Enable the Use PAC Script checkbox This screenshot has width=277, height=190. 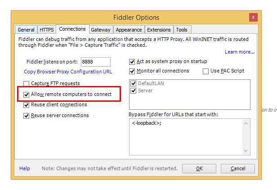[206, 71]
